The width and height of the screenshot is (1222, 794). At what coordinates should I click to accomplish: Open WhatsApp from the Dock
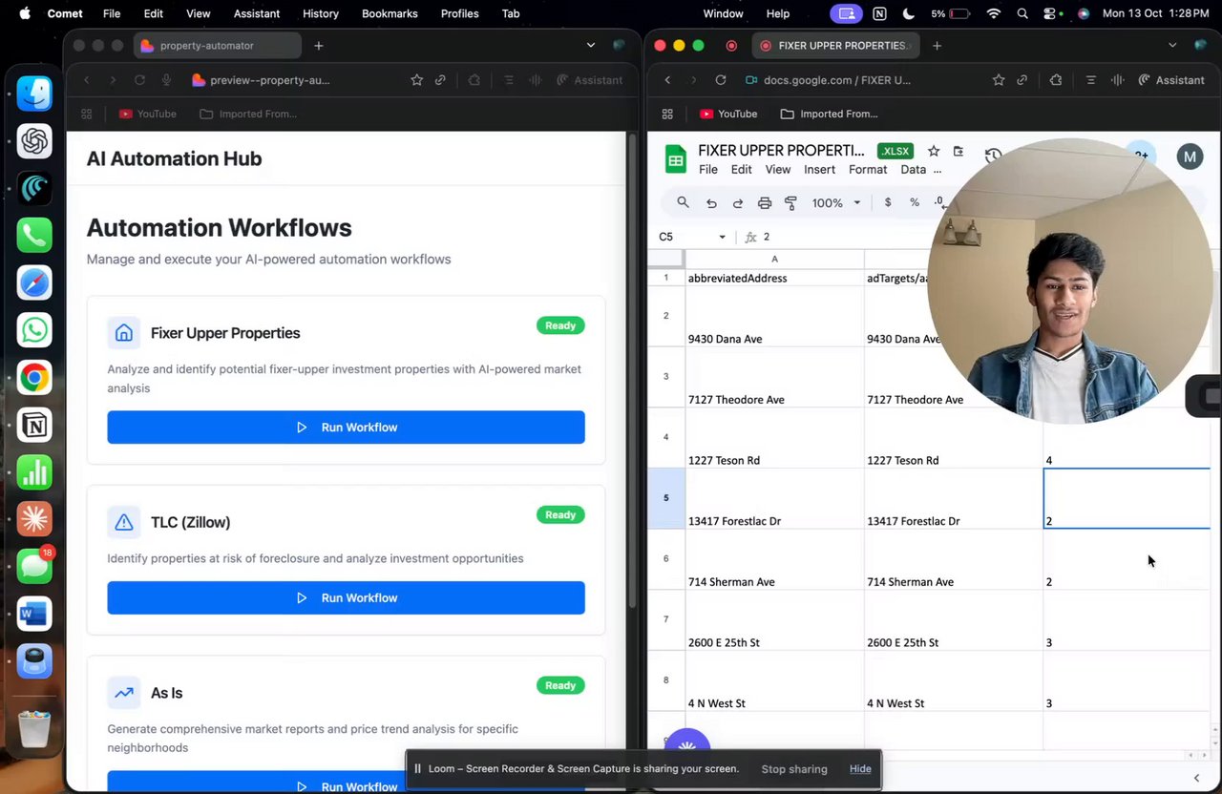[34, 330]
